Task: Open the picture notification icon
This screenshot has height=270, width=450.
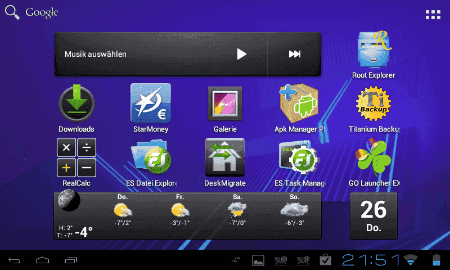Action: click(258, 260)
